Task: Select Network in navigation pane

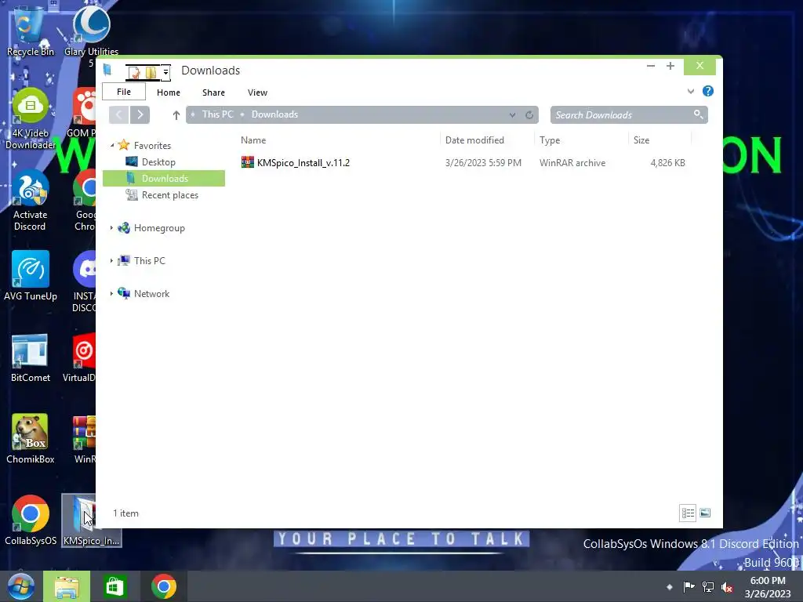Action: (x=151, y=293)
